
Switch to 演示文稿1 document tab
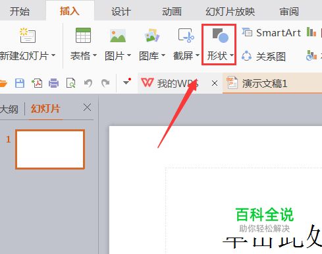point(272,83)
